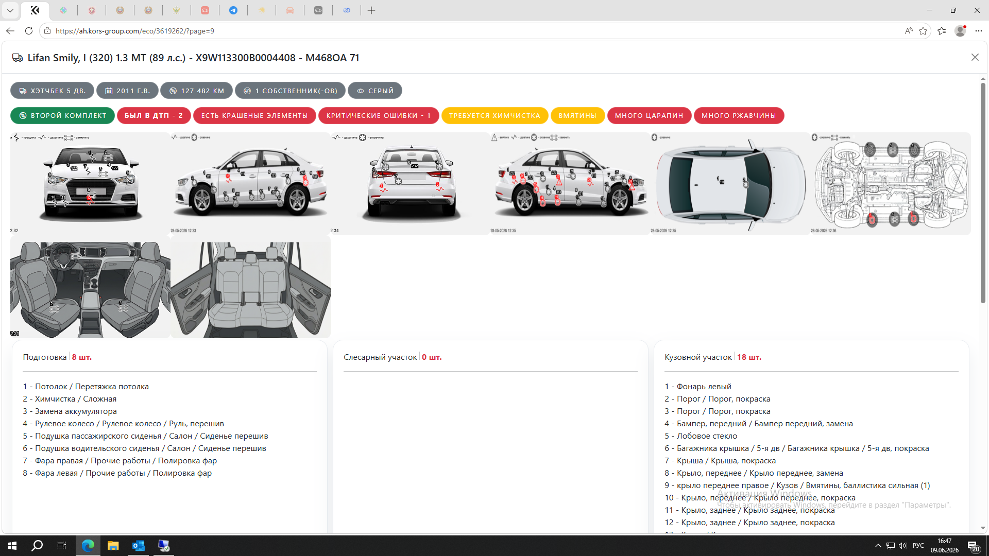Click the СЕРЫЙ color badge
The height and width of the screenshot is (556, 989).
375,91
